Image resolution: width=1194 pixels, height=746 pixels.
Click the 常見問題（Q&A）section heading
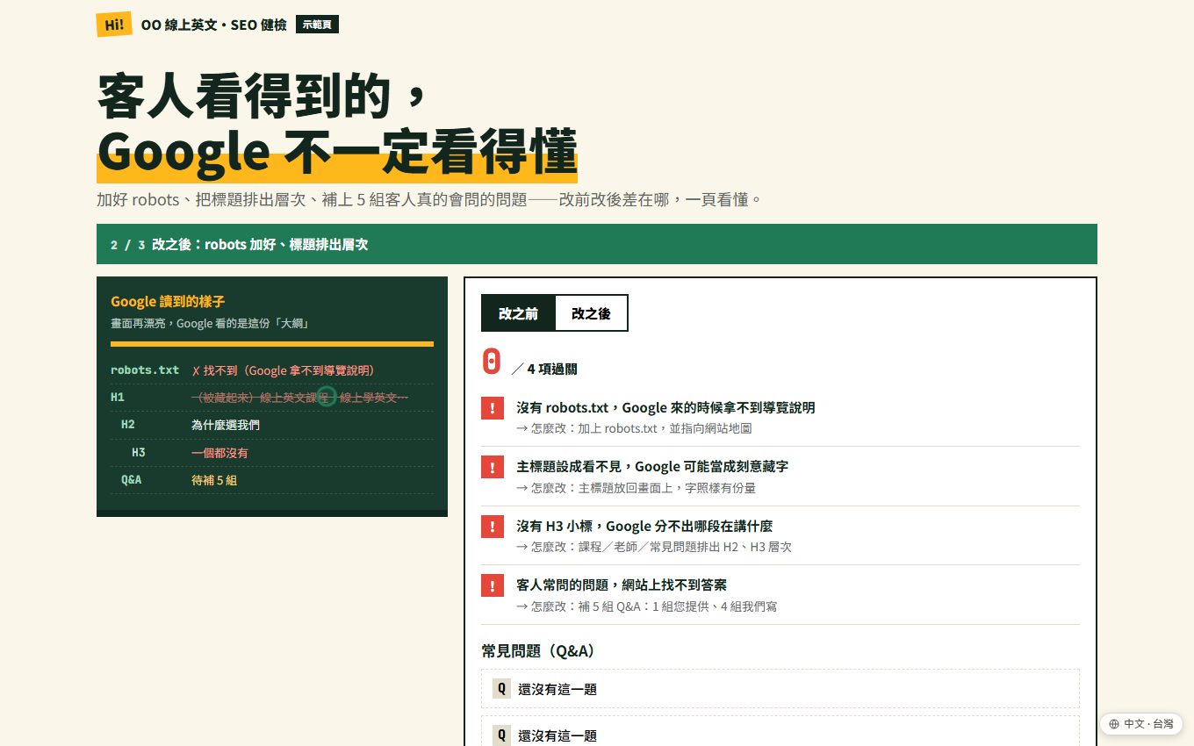[x=539, y=651]
